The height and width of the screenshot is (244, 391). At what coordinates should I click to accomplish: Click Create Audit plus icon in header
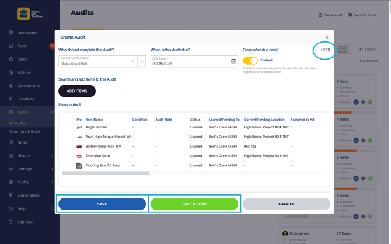pyautogui.click(x=320, y=15)
